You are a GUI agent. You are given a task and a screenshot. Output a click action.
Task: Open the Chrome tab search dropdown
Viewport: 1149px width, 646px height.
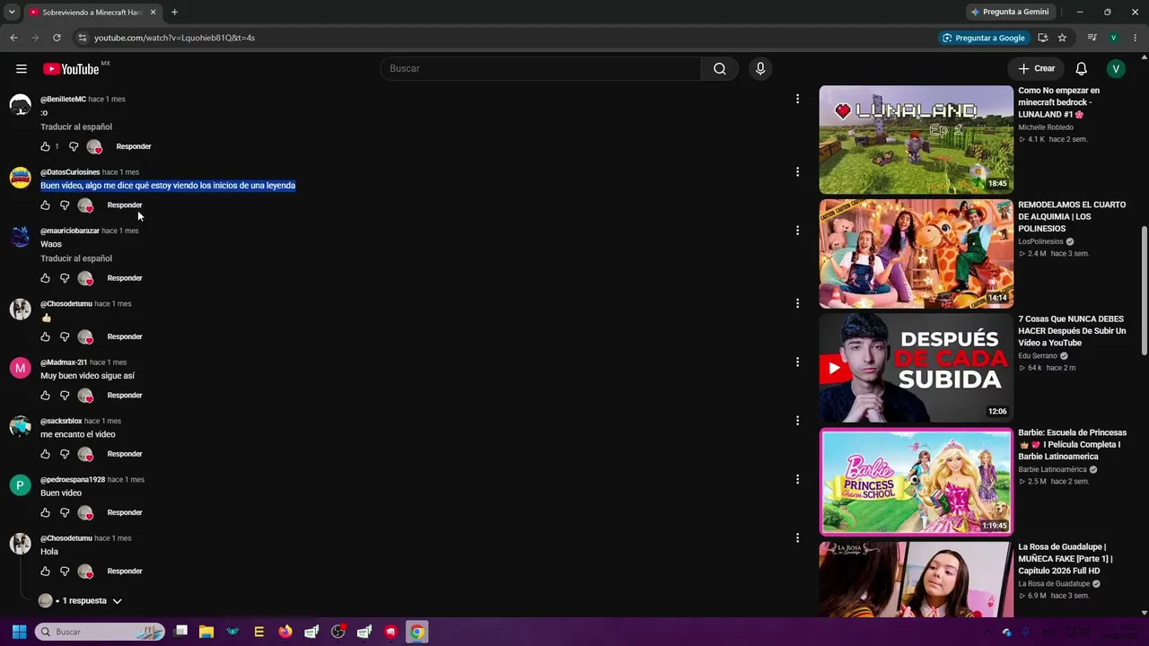12,12
